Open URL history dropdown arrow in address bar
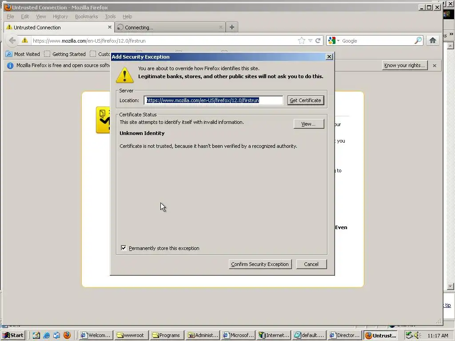Viewport: 455px width, 341px height. click(x=310, y=40)
